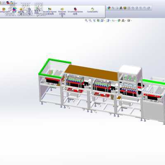Image resolution: width=165 pixels, height=165 pixels.
Task: Launch the FloXpress analysis wizard
Action: (x=62, y=12)
